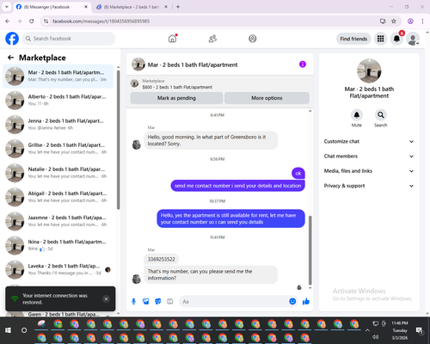Choose a GIF icon
Image resolution: width=430 pixels, height=344 pixels.
pos(170,301)
